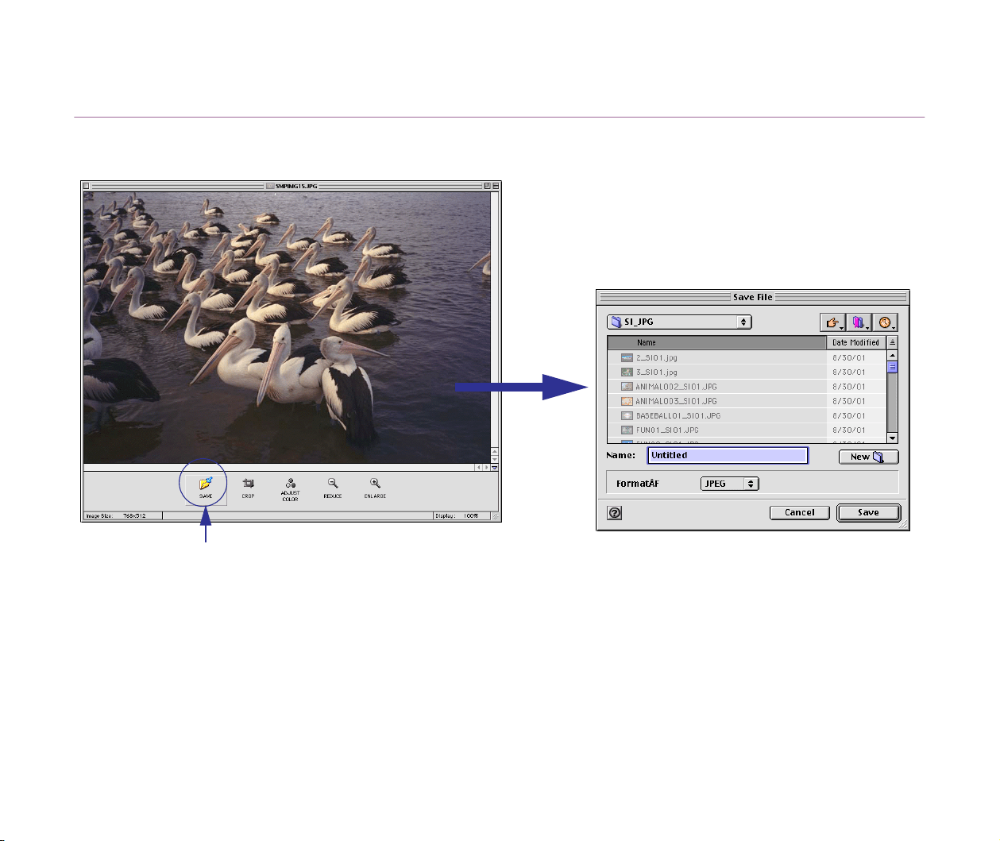Image resolution: width=1000 pixels, height=841 pixels.
Task: Click the file list scrollbar thumb
Action: [x=892, y=367]
